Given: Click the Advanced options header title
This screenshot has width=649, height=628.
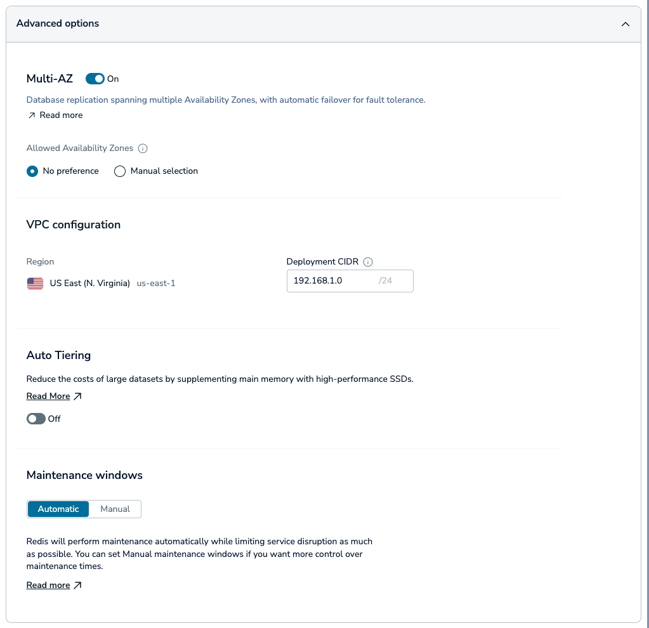Looking at the screenshot, I should pos(58,23).
